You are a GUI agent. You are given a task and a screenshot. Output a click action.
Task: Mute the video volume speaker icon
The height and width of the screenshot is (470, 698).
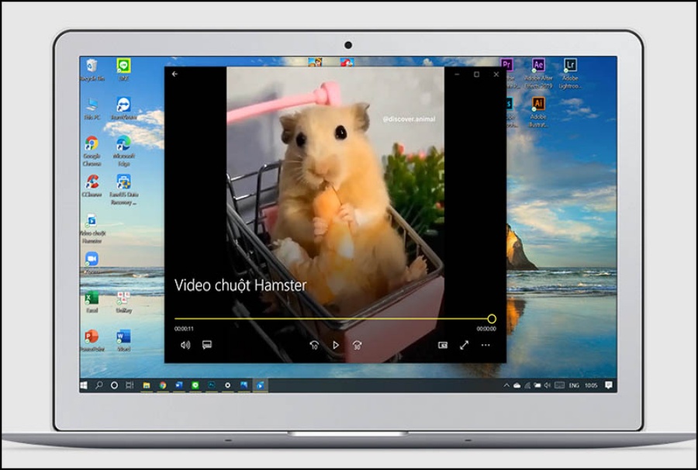pos(185,345)
